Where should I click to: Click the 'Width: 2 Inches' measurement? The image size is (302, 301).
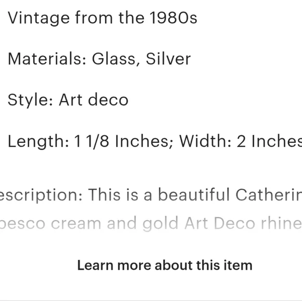click(x=241, y=141)
